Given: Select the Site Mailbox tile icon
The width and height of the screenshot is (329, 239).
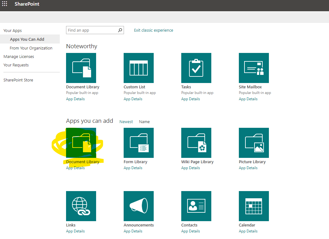Looking at the screenshot, I should point(254,68).
